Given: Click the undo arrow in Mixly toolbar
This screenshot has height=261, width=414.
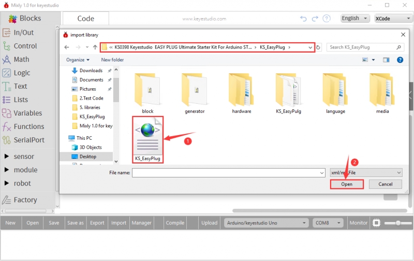Looking at the screenshot, I should tap(303, 19).
